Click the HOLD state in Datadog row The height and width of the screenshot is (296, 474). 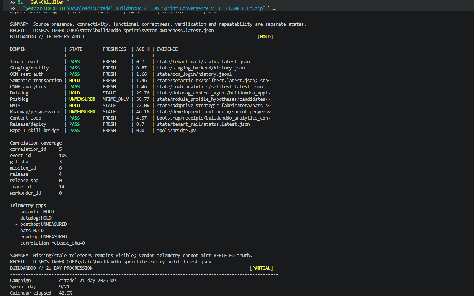(74, 93)
